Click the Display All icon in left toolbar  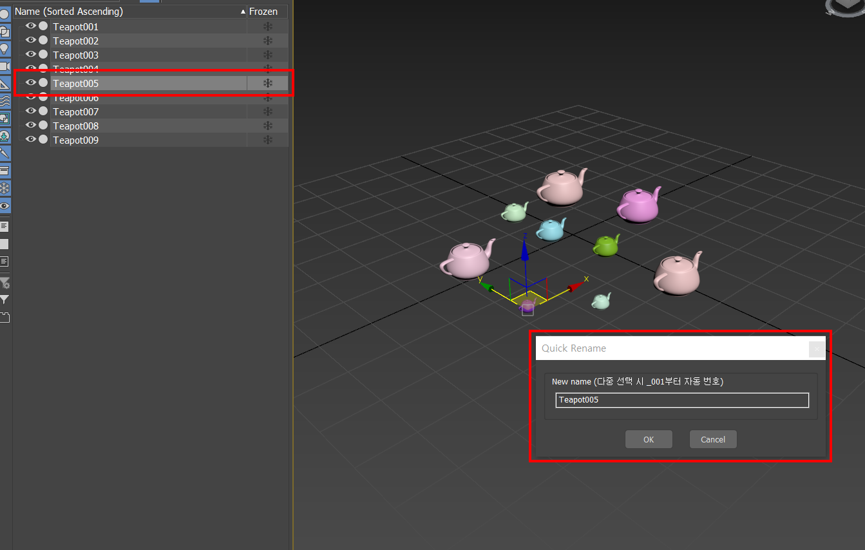[4, 227]
